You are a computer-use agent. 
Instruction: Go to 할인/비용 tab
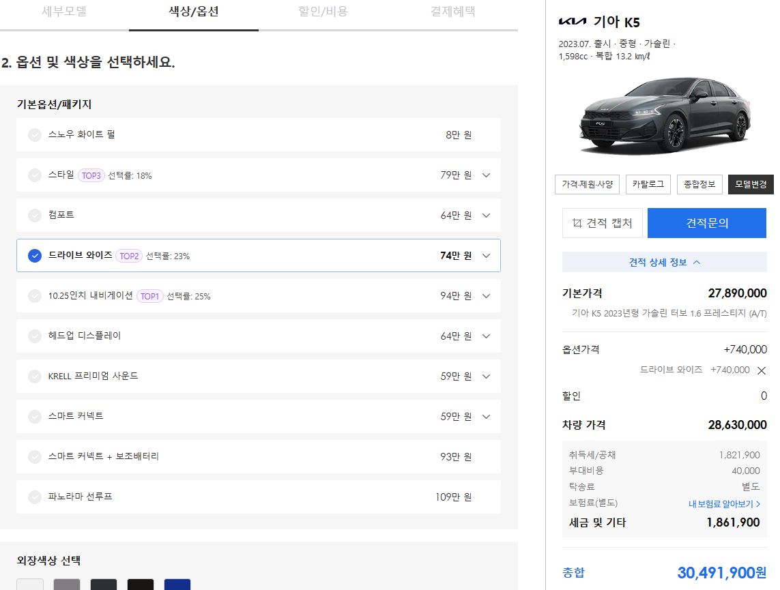323,12
